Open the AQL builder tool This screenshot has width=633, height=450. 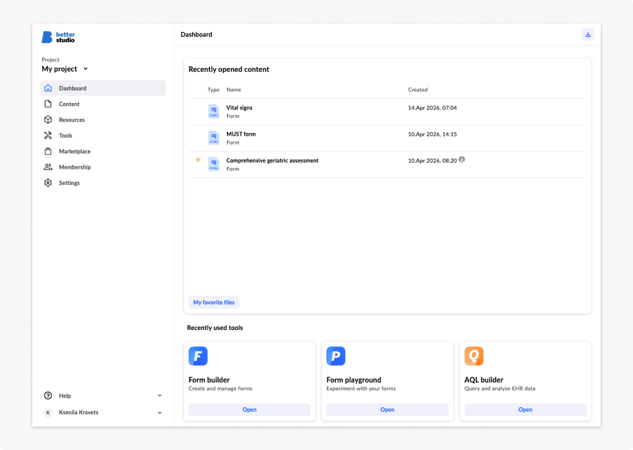525,409
